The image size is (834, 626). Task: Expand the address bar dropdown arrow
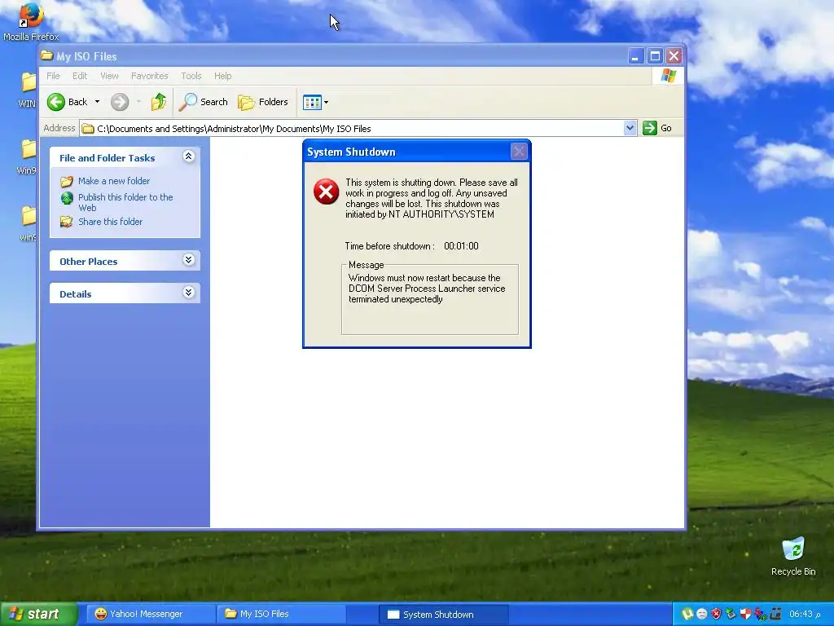coord(630,128)
